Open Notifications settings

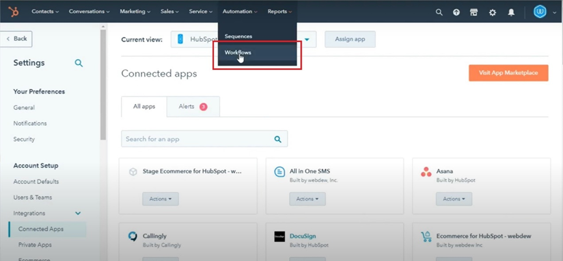click(30, 123)
